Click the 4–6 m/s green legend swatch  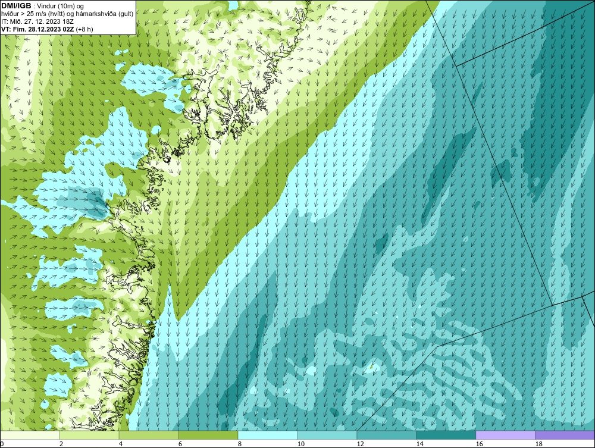(149, 435)
